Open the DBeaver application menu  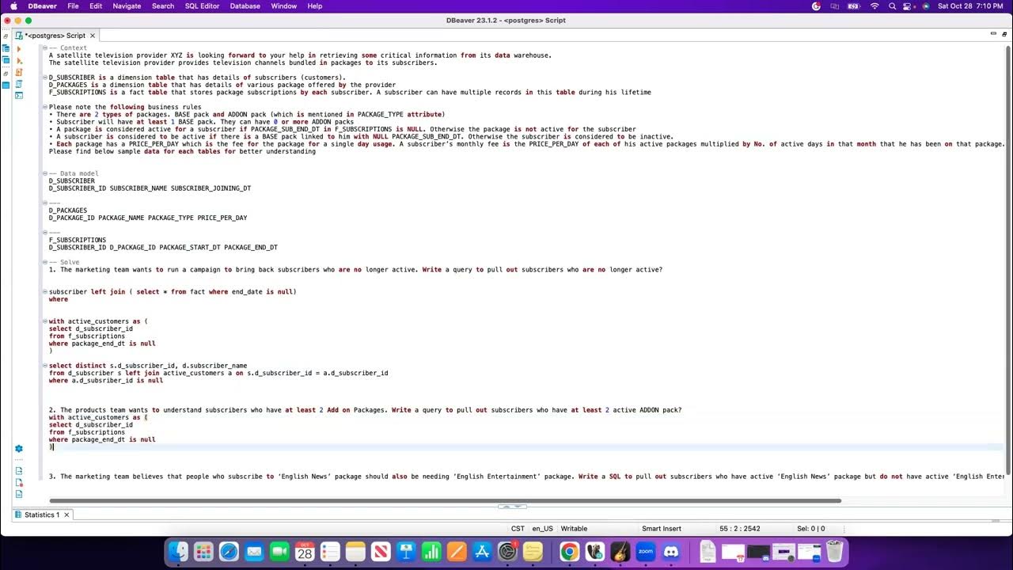pos(42,6)
